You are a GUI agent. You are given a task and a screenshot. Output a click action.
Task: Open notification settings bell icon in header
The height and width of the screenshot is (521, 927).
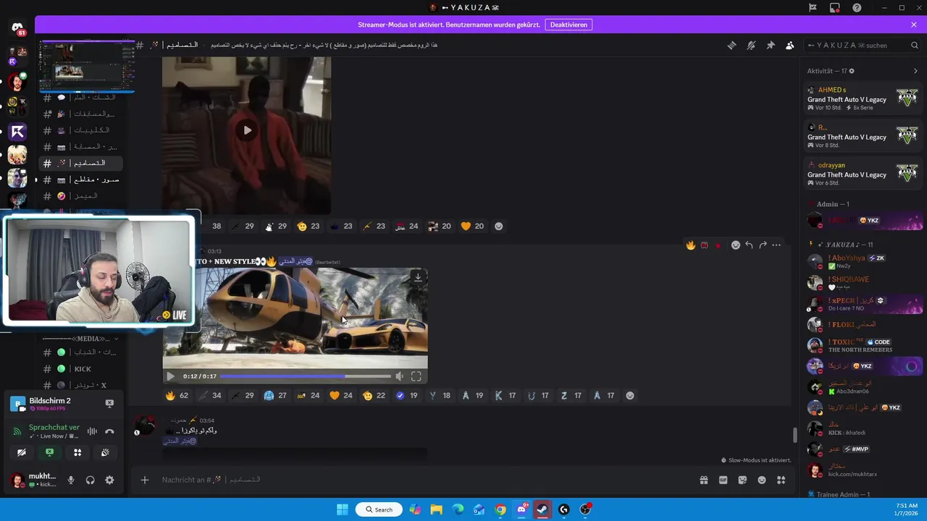click(751, 45)
